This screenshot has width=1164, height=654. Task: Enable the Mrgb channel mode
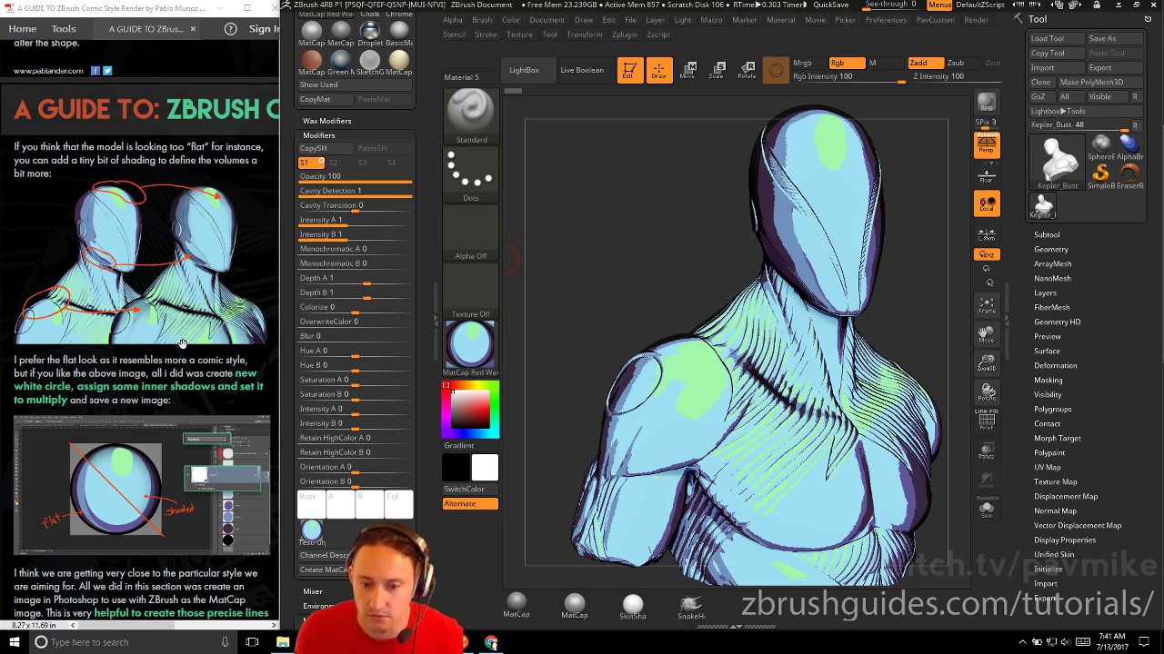(802, 63)
